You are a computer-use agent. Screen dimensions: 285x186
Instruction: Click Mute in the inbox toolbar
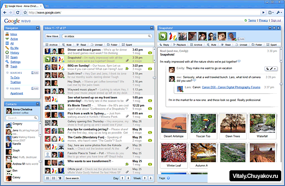66,45
